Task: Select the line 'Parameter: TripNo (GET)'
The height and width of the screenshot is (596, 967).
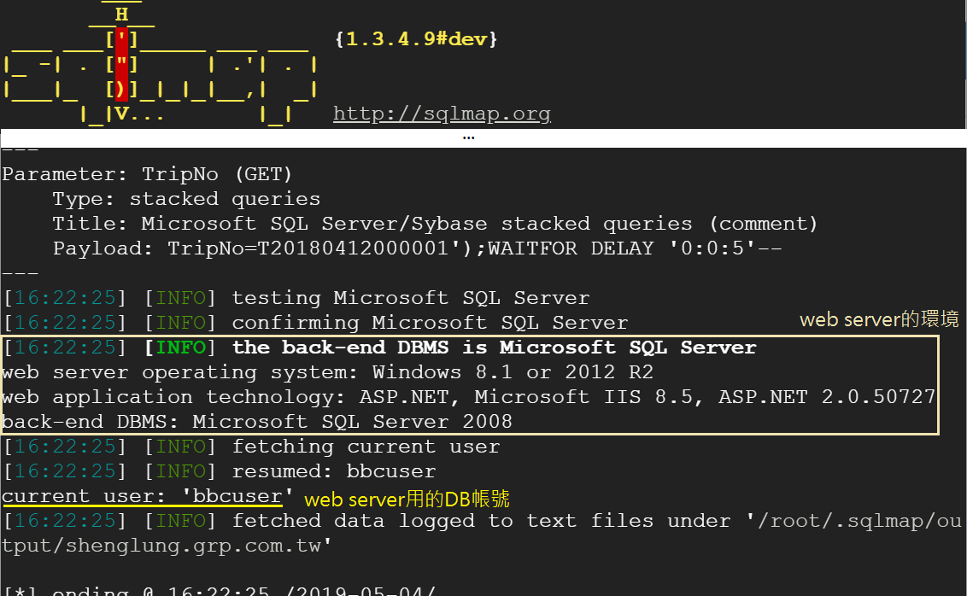Action: [147, 174]
